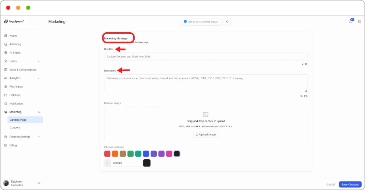
Task: Click the Description text area
Action: [x=206, y=83]
